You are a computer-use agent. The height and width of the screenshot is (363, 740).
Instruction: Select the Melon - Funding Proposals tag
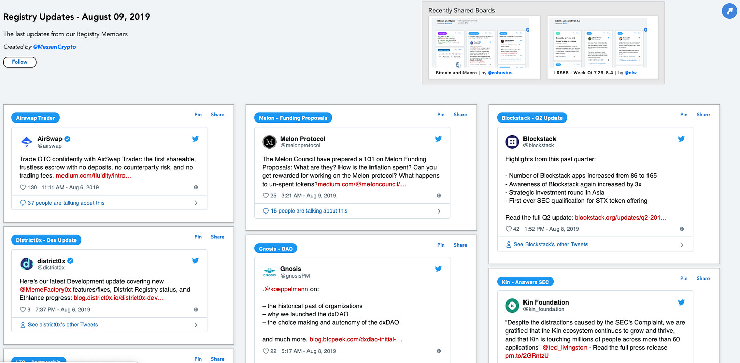coord(293,118)
